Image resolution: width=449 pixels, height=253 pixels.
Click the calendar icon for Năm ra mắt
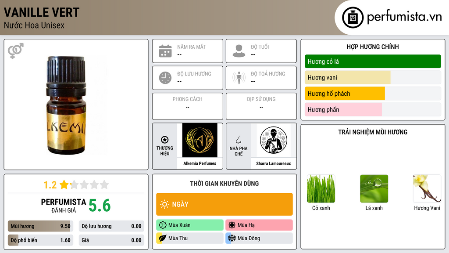[165, 51]
